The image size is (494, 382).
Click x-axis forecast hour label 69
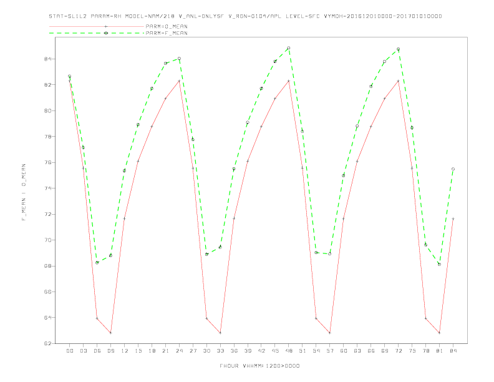coord(385,351)
